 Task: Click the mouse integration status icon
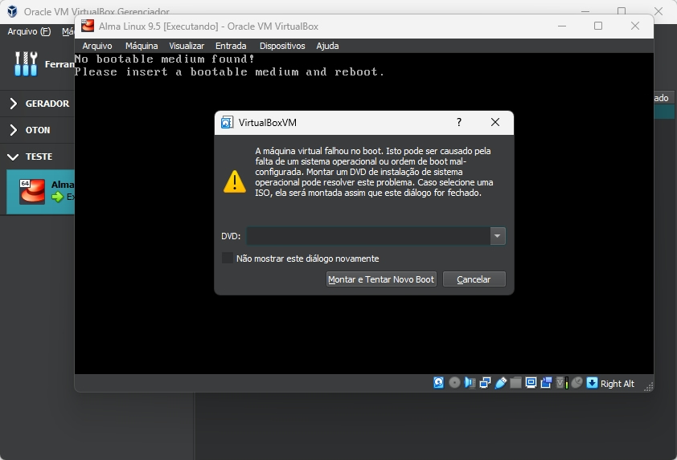[x=576, y=383]
